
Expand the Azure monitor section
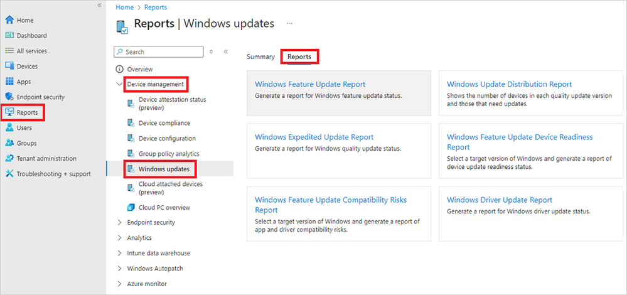tap(119, 284)
